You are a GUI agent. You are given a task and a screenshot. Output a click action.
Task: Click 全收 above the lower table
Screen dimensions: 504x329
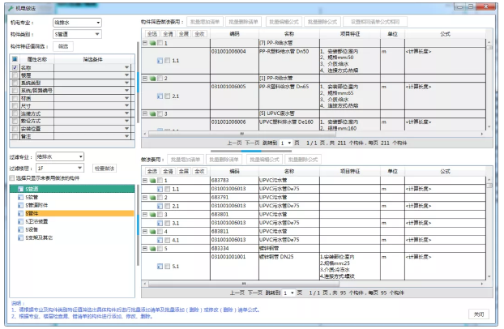coord(199,171)
